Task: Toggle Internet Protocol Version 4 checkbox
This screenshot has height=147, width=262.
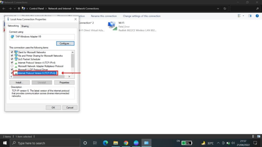Action: 12,63
